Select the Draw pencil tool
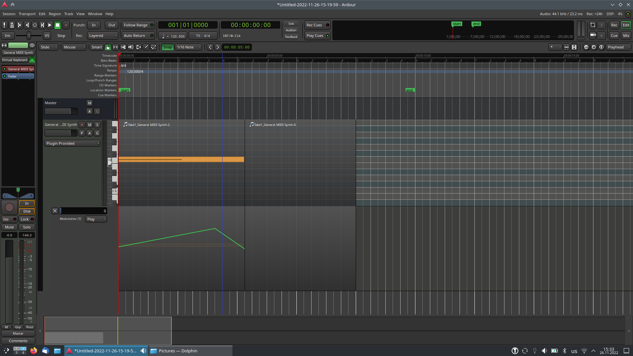This screenshot has width=633, height=356. coord(146,47)
